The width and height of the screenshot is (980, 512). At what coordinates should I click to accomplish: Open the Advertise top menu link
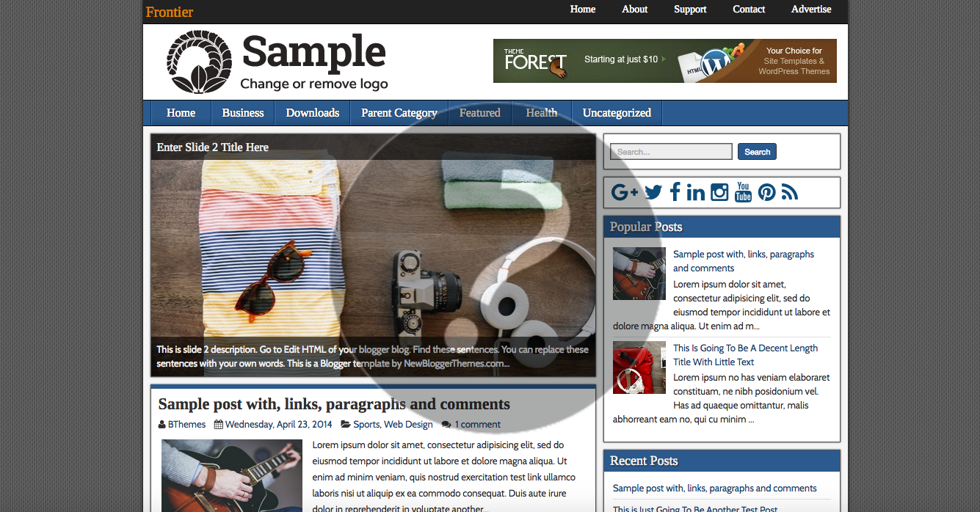811,10
